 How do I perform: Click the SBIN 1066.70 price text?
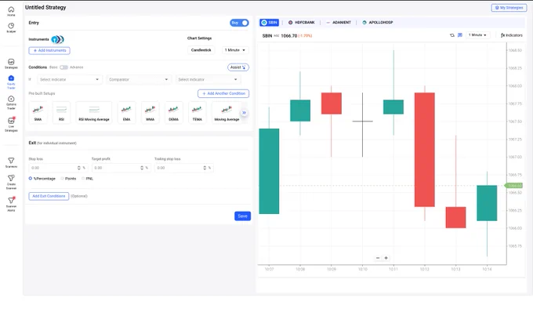point(287,36)
